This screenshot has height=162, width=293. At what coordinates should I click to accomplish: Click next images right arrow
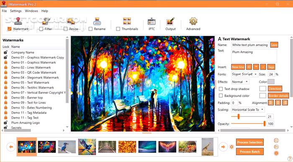[223, 147]
